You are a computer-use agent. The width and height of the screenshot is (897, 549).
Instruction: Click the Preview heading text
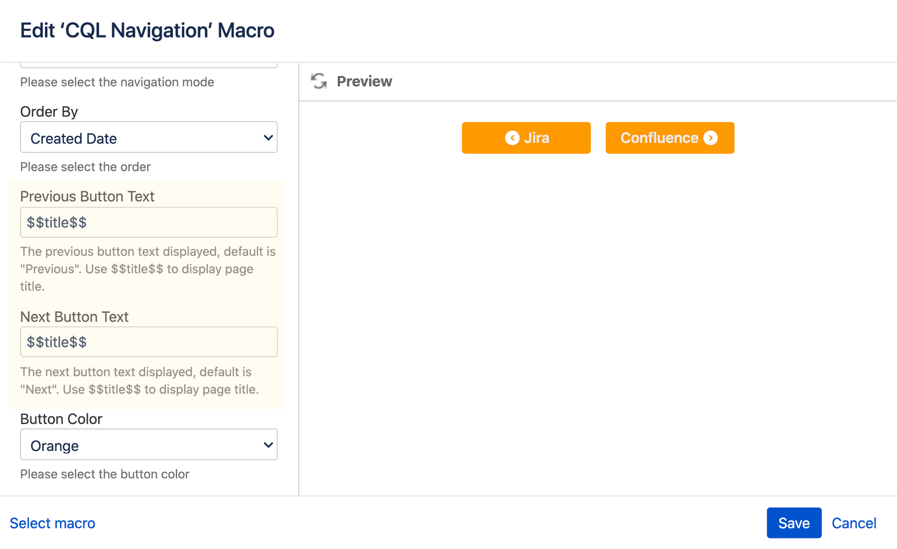tap(364, 81)
